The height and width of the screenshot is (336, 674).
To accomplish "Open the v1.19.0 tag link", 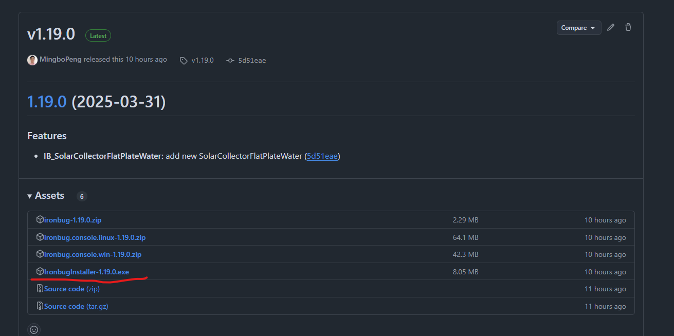I will point(203,61).
